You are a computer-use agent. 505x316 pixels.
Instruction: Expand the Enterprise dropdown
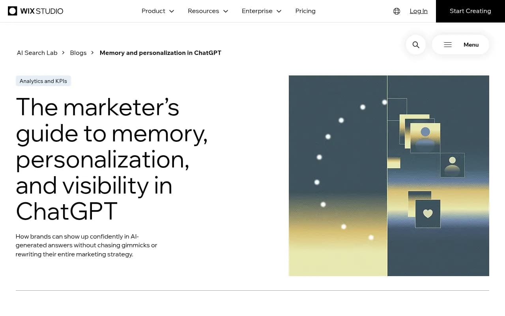pyautogui.click(x=262, y=11)
